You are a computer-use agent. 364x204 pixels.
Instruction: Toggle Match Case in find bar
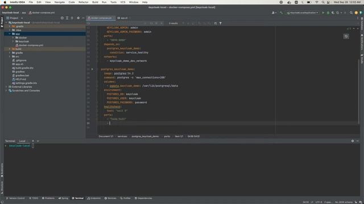point(151,23)
